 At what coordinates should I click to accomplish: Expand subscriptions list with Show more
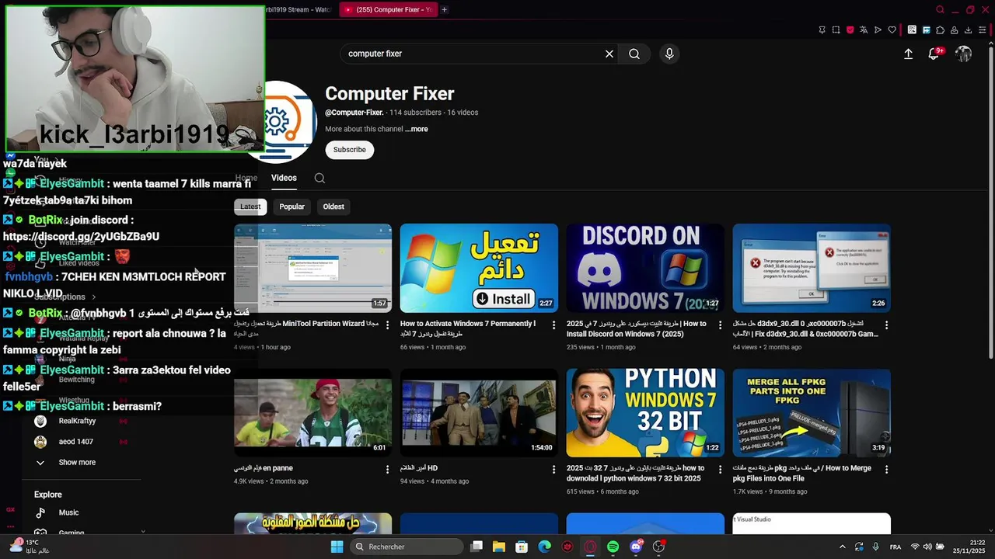(77, 462)
